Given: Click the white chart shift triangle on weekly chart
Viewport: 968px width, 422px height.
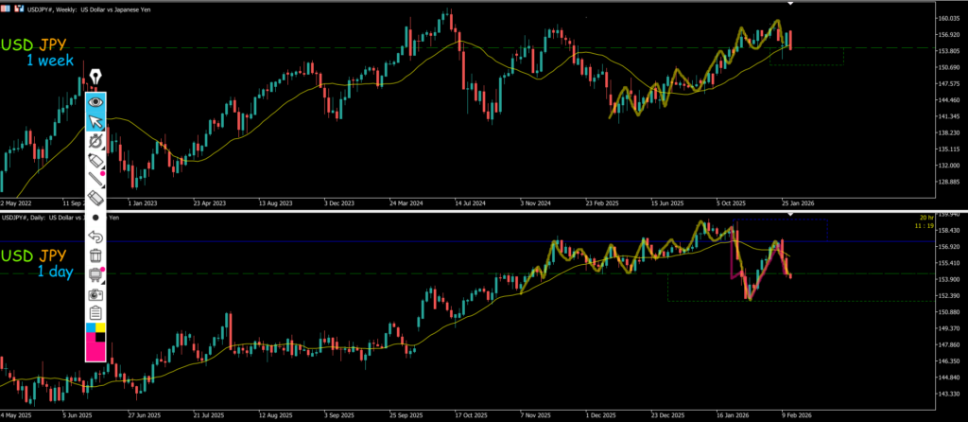Looking at the screenshot, I should (790, 4).
